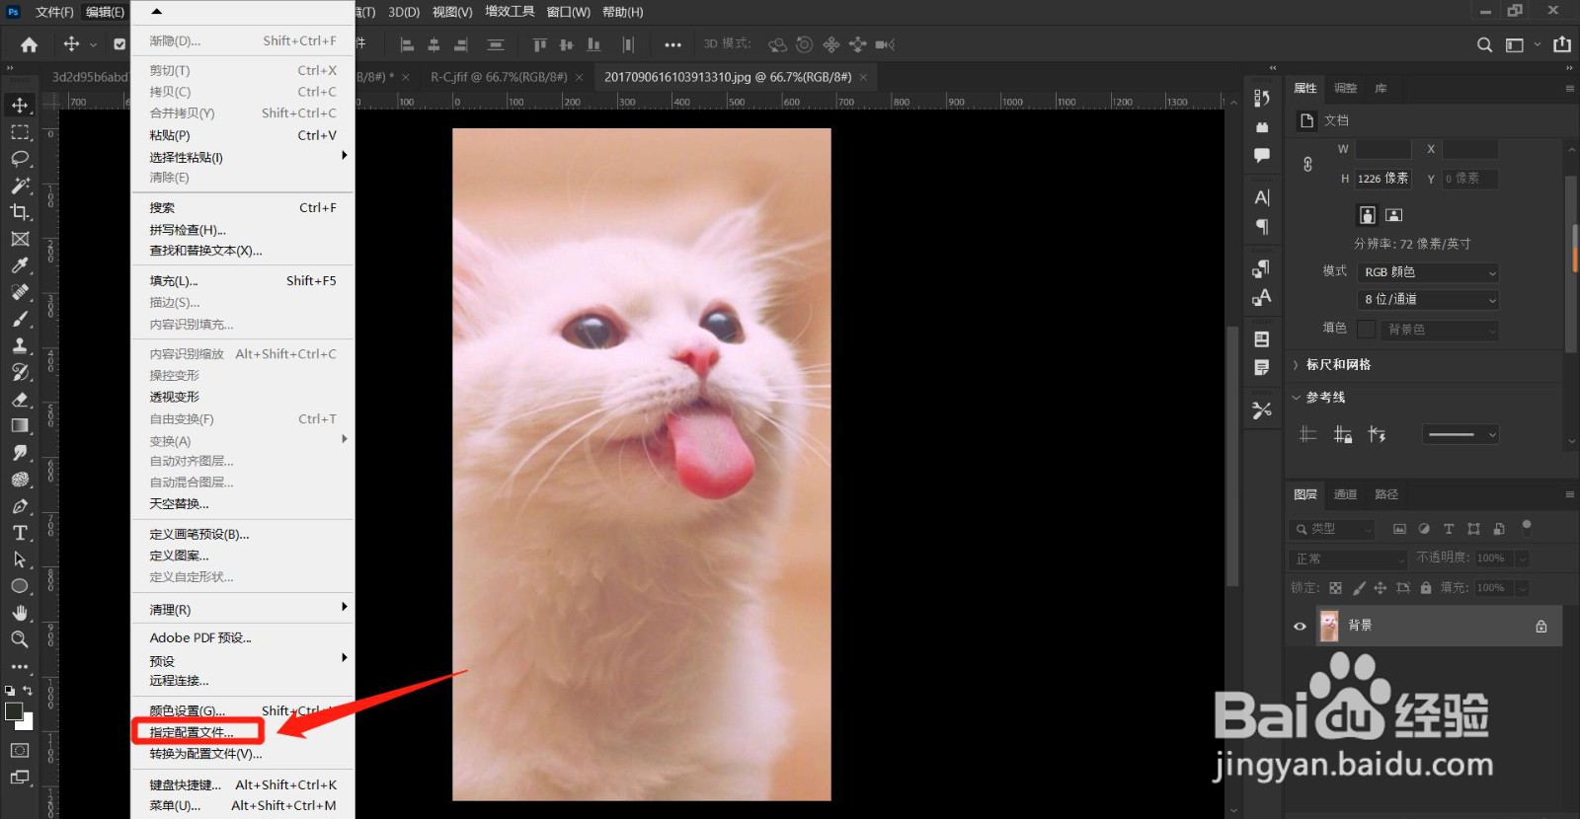The width and height of the screenshot is (1580, 819).
Task: Open the guide line style dropdown
Action: click(x=1461, y=434)
